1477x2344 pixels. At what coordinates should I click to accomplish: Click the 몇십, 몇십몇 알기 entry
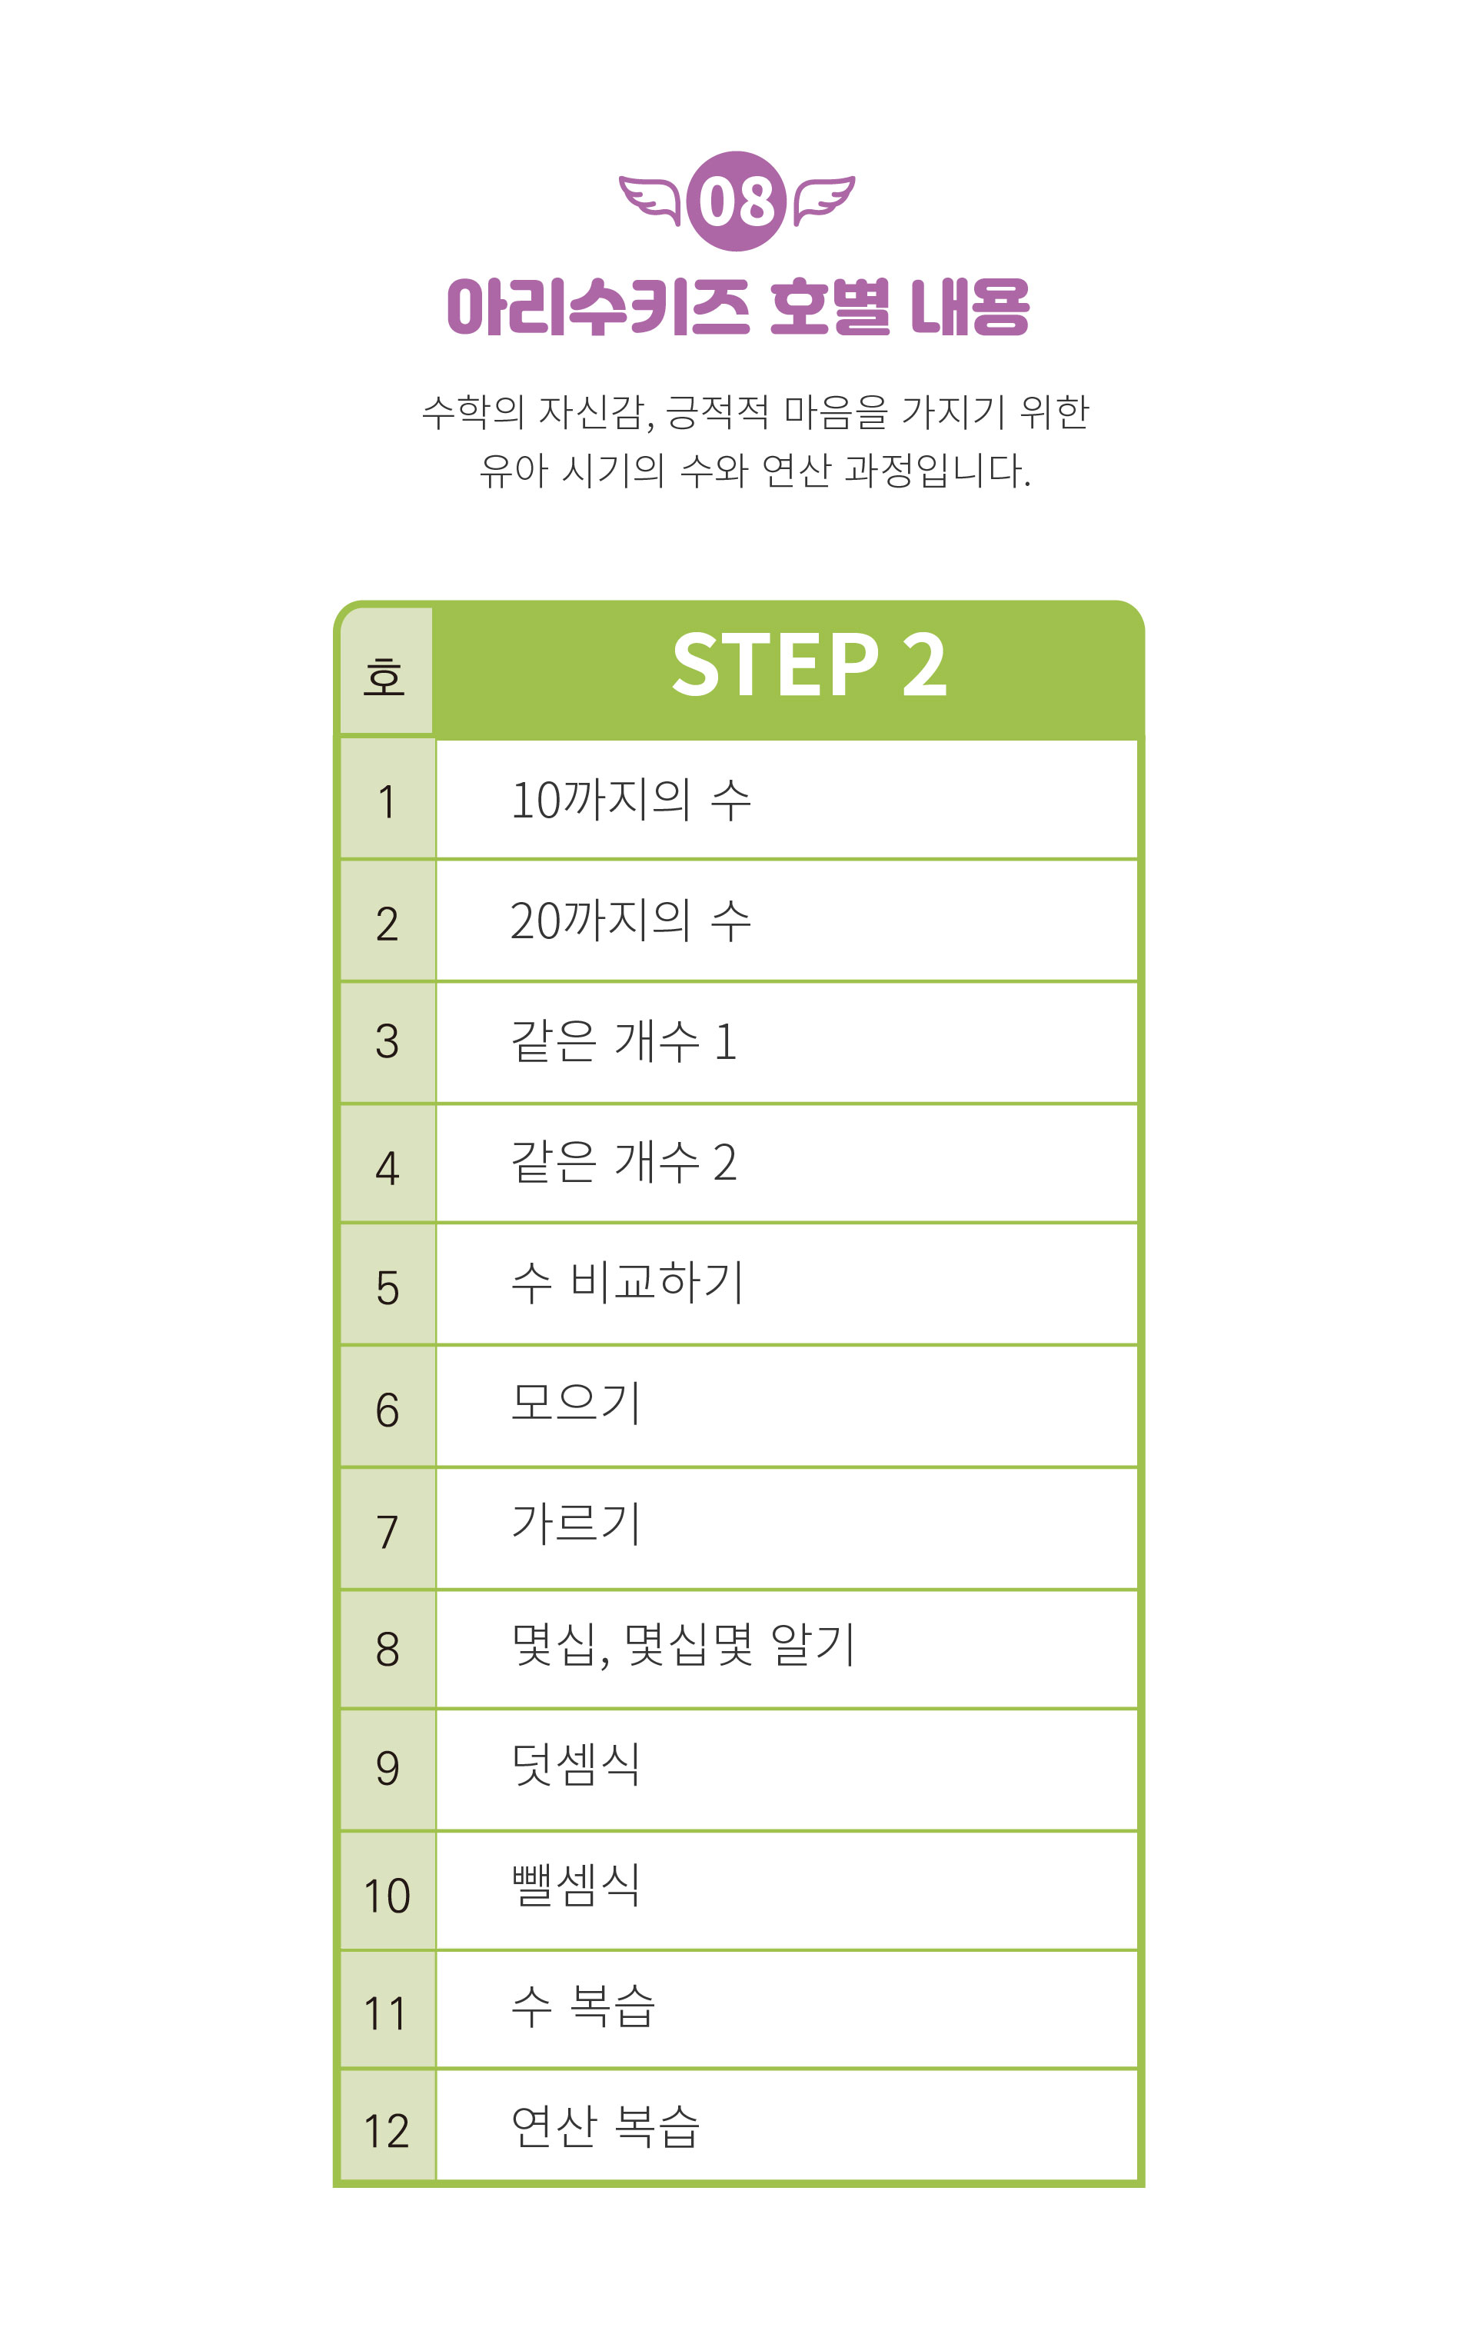tap(682, 1646)
